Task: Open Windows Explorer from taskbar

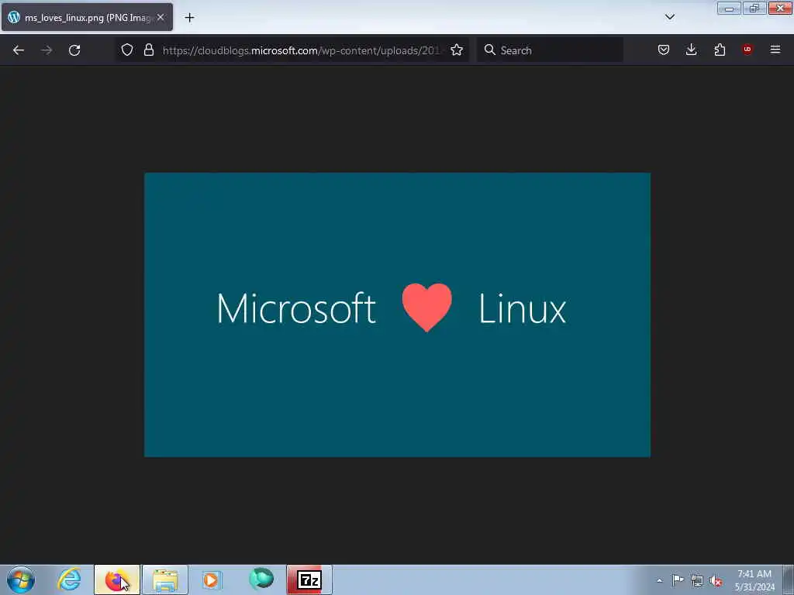Action: coord(165,580)
